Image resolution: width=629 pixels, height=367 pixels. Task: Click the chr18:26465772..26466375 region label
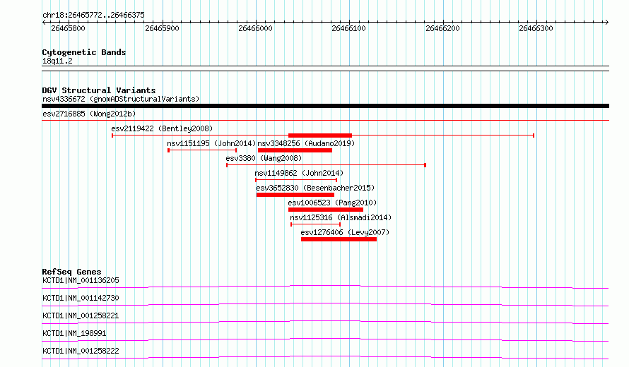(x=93, y=15)
